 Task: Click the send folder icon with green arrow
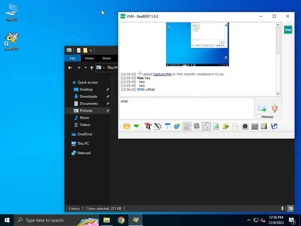[225, 126]
